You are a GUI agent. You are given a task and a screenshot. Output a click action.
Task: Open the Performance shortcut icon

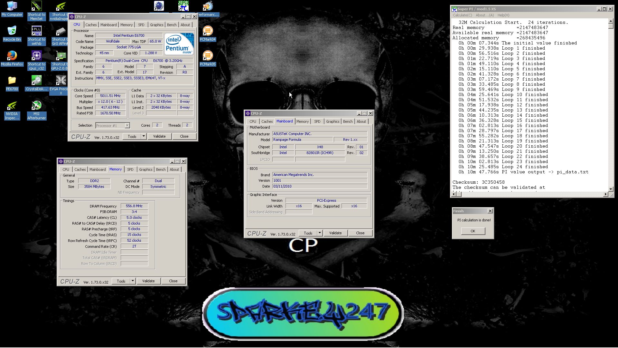point(208,9)
